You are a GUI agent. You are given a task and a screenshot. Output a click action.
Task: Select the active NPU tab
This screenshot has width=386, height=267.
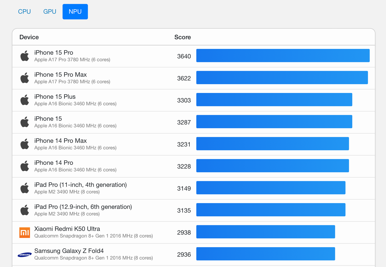pyautogui.click(x=75, y=12)
